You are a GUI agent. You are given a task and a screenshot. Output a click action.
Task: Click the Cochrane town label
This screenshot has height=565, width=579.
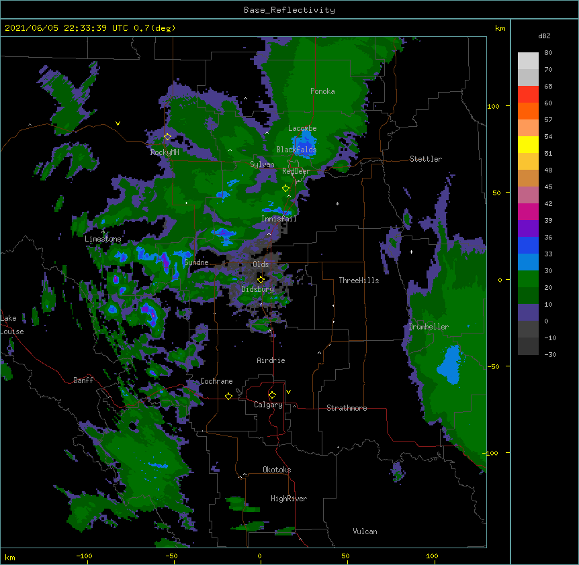[216, 381]
